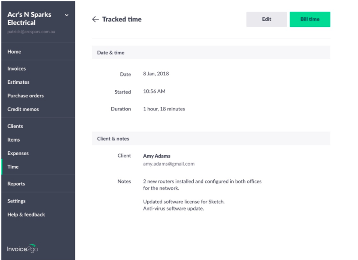This screenshot has width=358, height=260.
Task: Open Credit memos
Action: [x=23, y=109]
